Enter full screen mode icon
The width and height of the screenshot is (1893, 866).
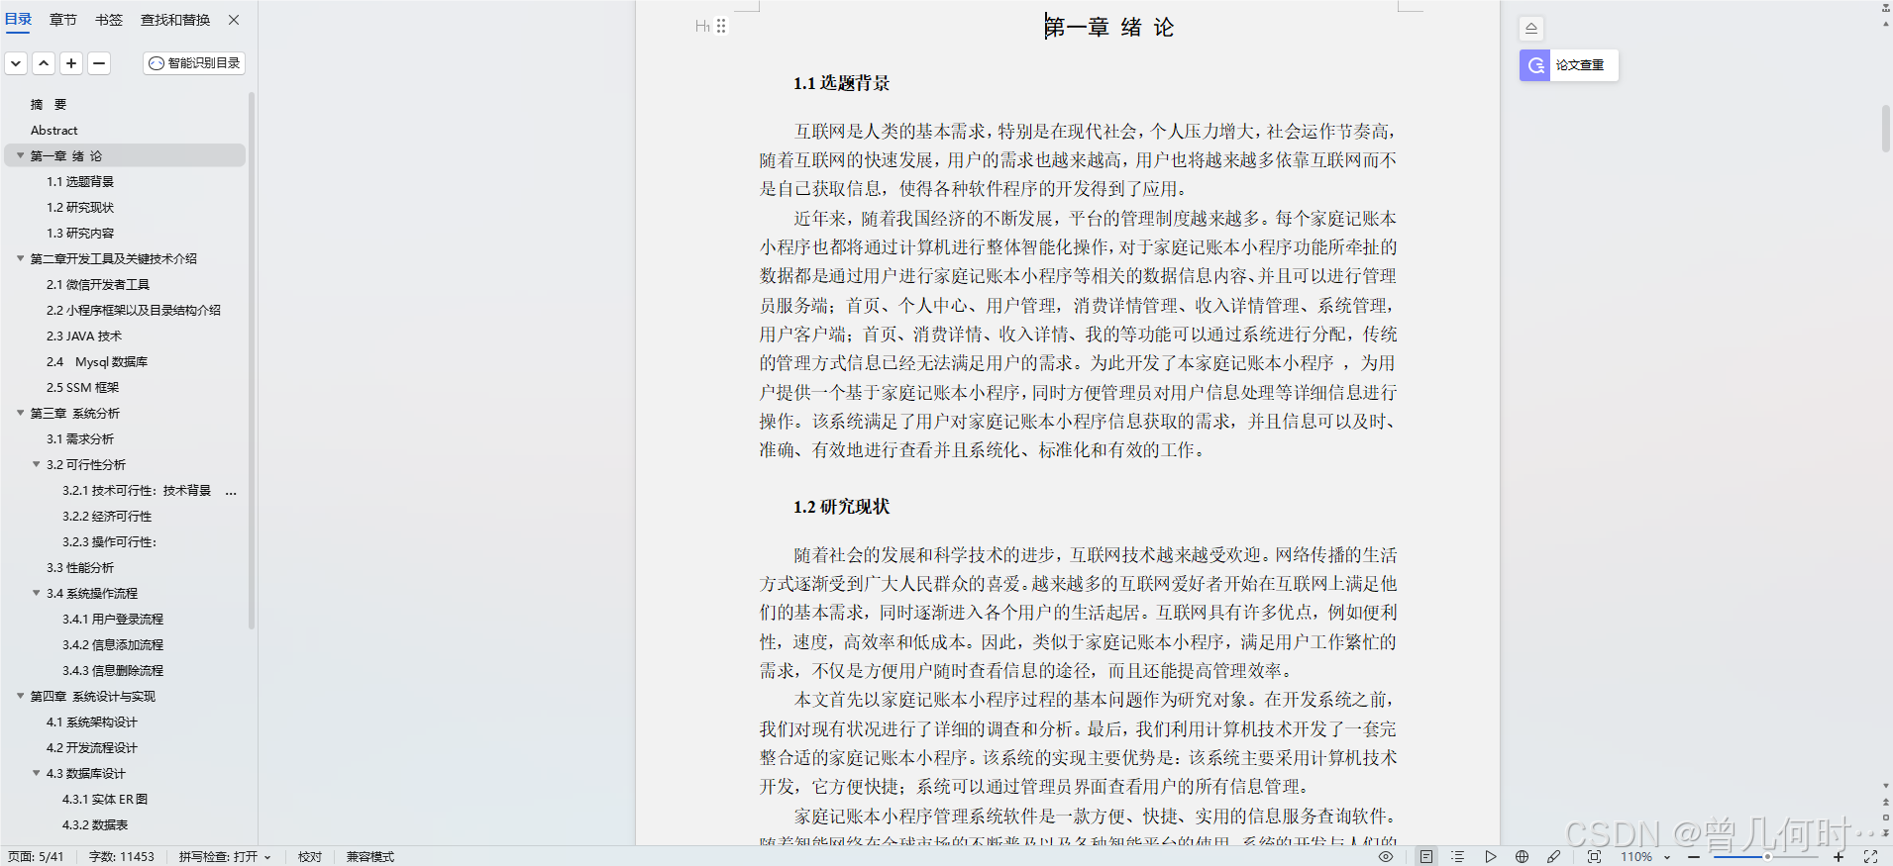click(1870, 857)
